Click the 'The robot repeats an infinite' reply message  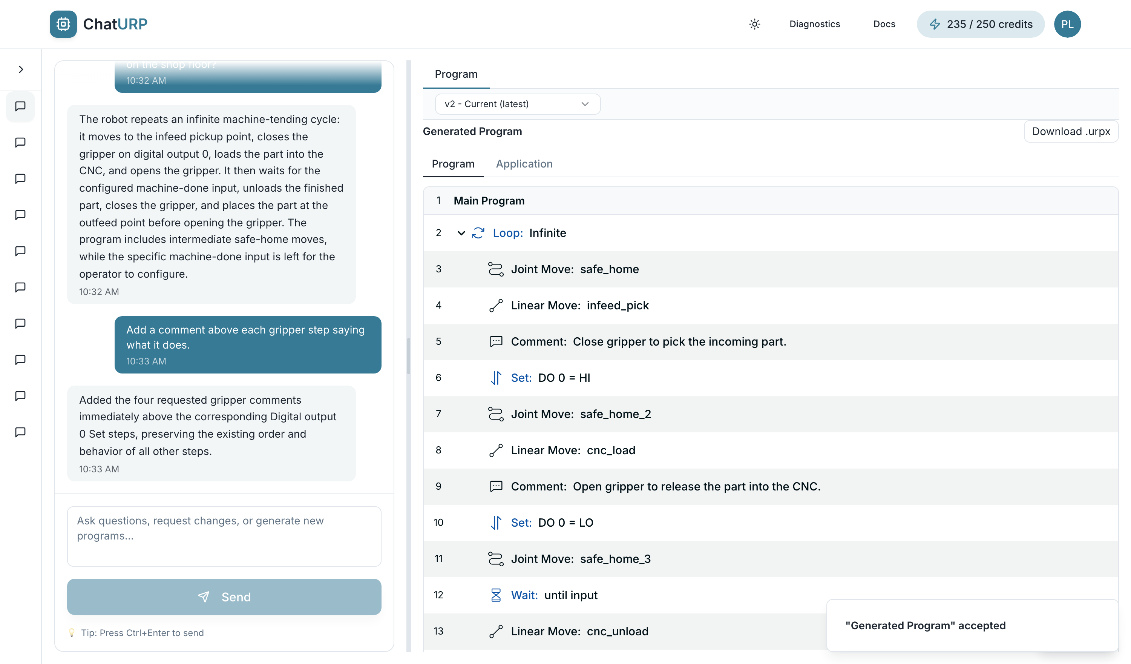211,204
